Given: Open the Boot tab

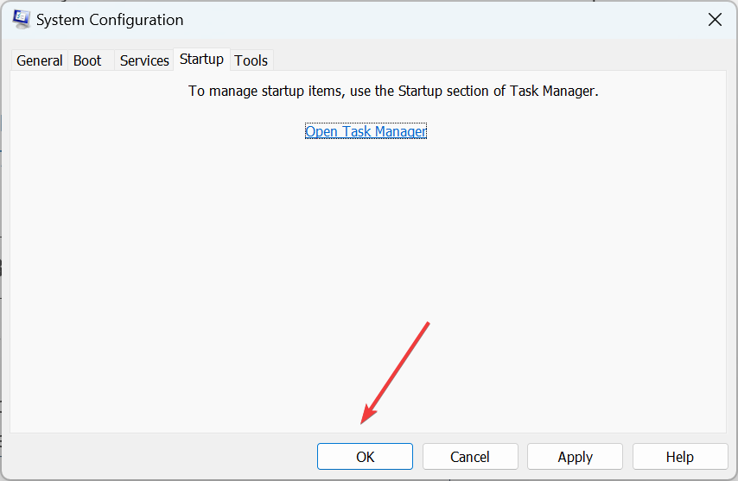Looking at the screenshot, I should (x=87, y=60).
